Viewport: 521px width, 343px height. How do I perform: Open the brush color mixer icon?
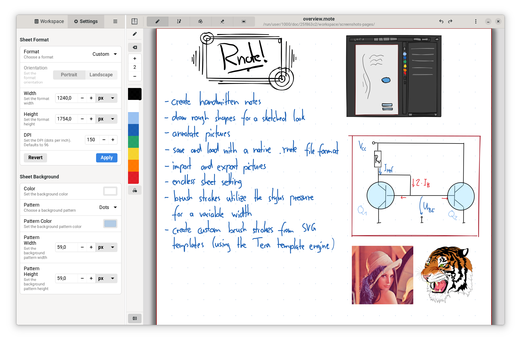pyautogui.click(x=135, y=190)
